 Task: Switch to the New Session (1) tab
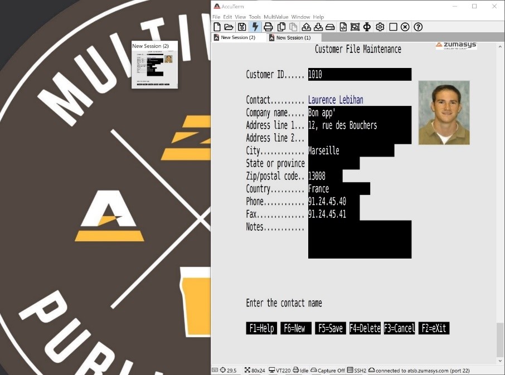pos(293,38)
